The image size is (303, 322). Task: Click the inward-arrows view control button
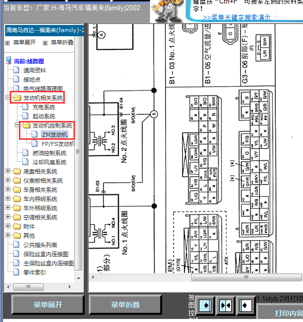coord(225,305)
